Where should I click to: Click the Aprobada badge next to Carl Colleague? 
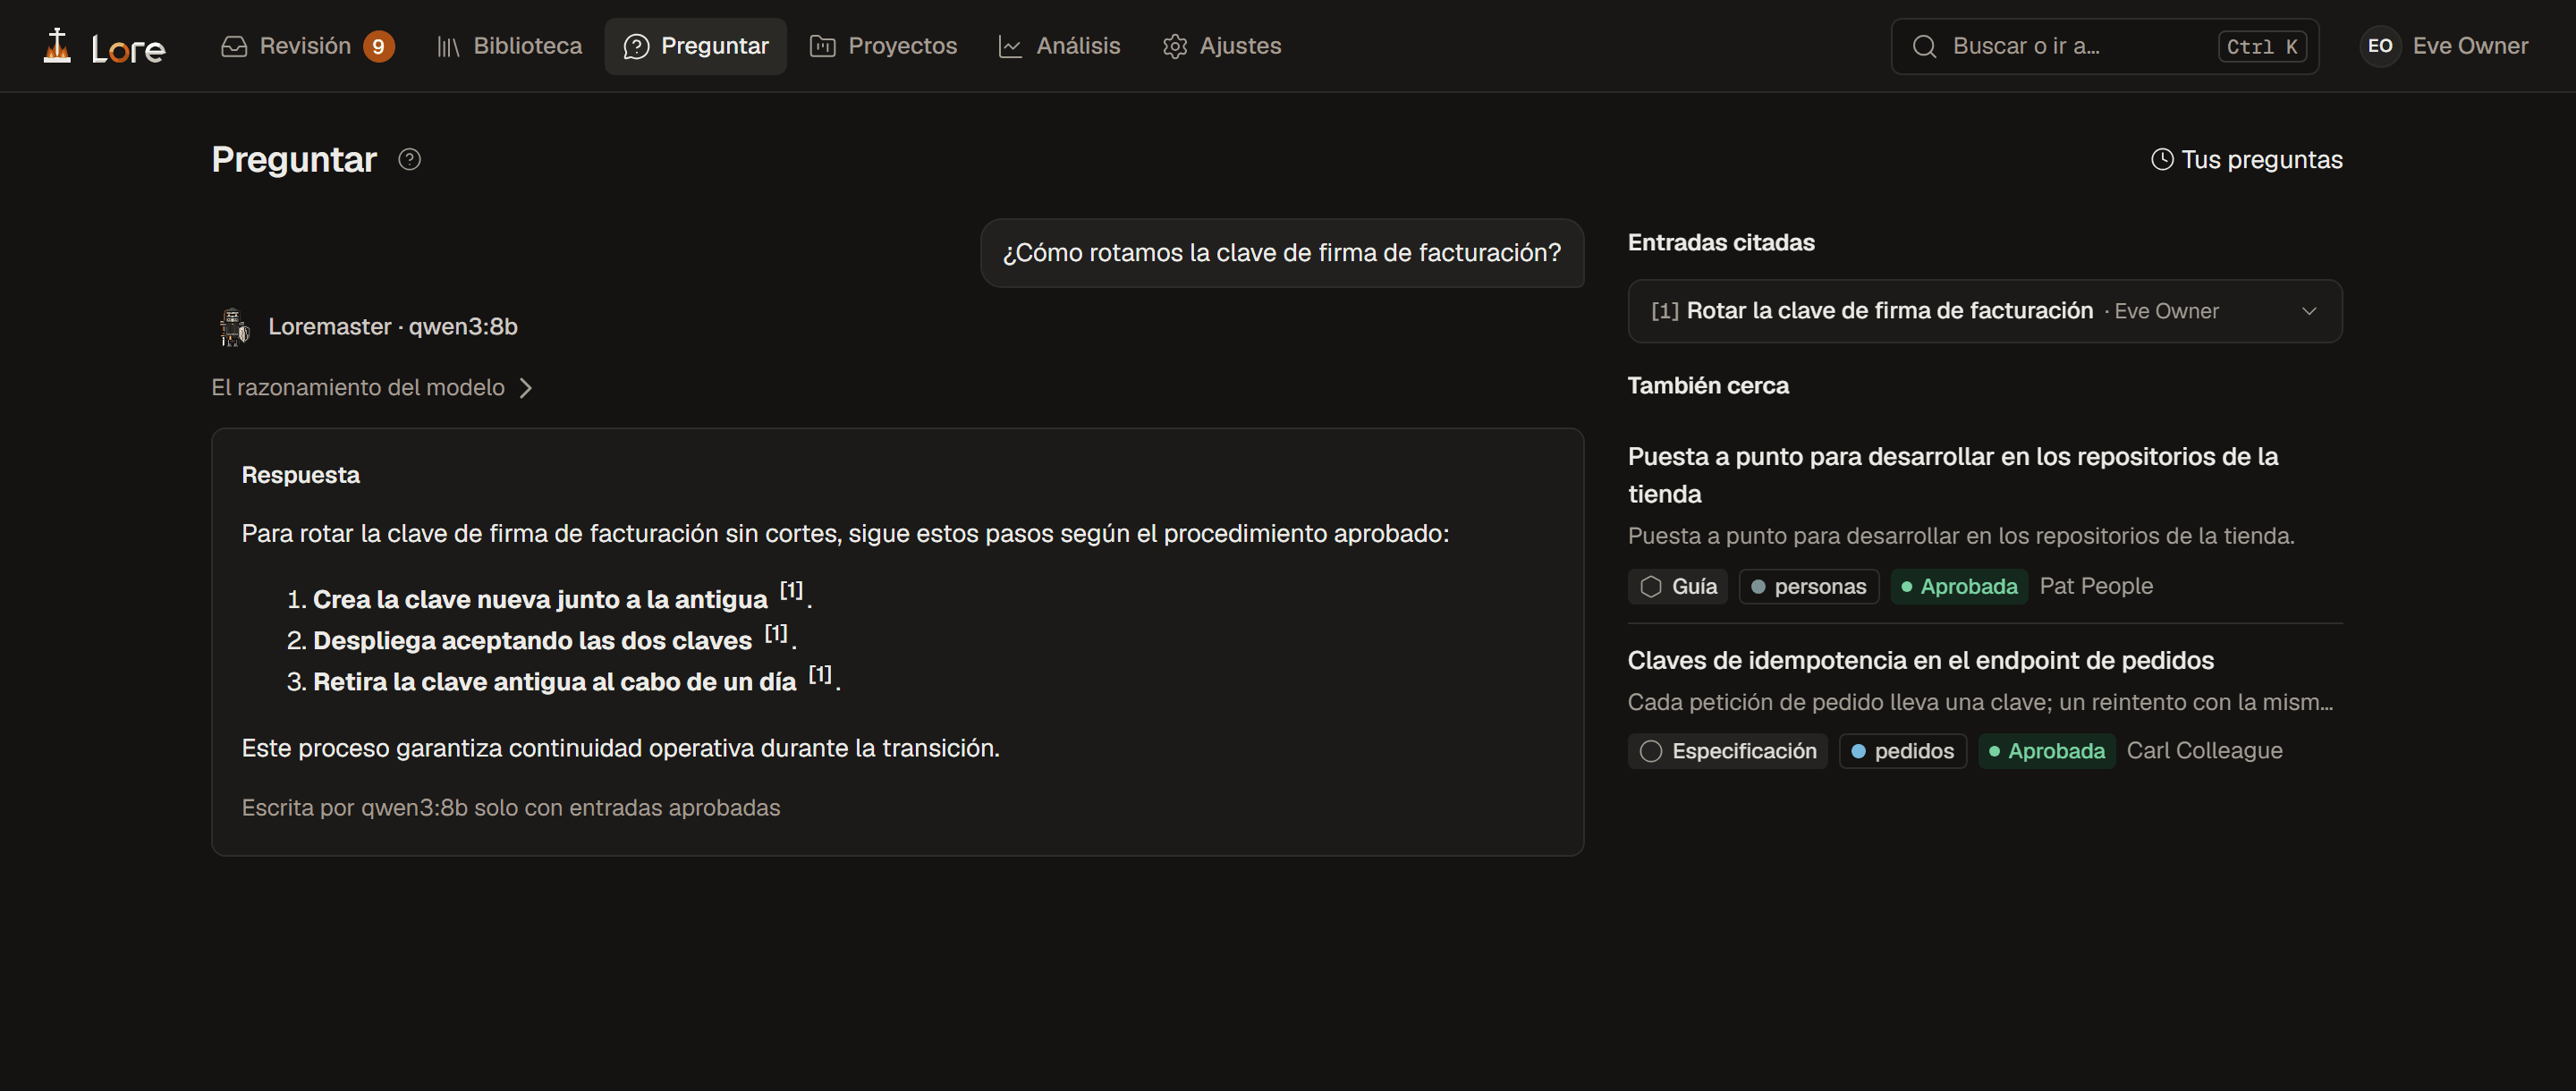pos(2047,750)
